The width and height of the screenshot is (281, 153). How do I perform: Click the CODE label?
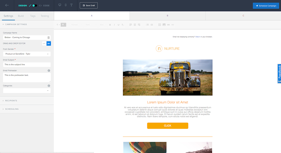(x=46, y=5)
